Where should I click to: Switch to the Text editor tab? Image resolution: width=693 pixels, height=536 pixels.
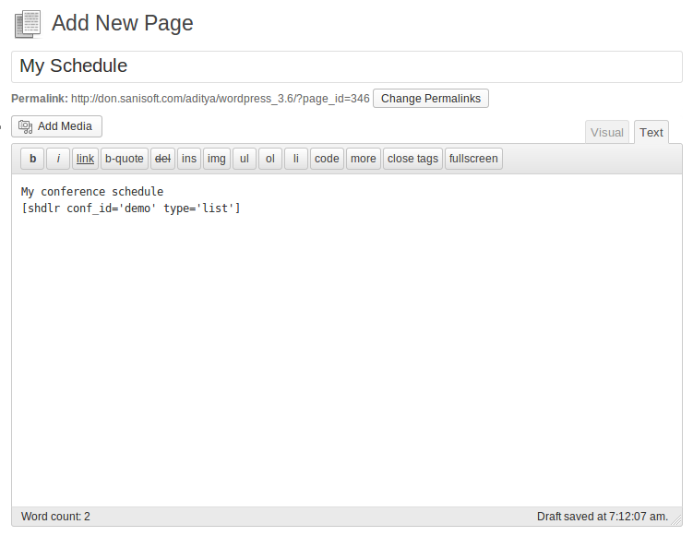pos(651,132)
